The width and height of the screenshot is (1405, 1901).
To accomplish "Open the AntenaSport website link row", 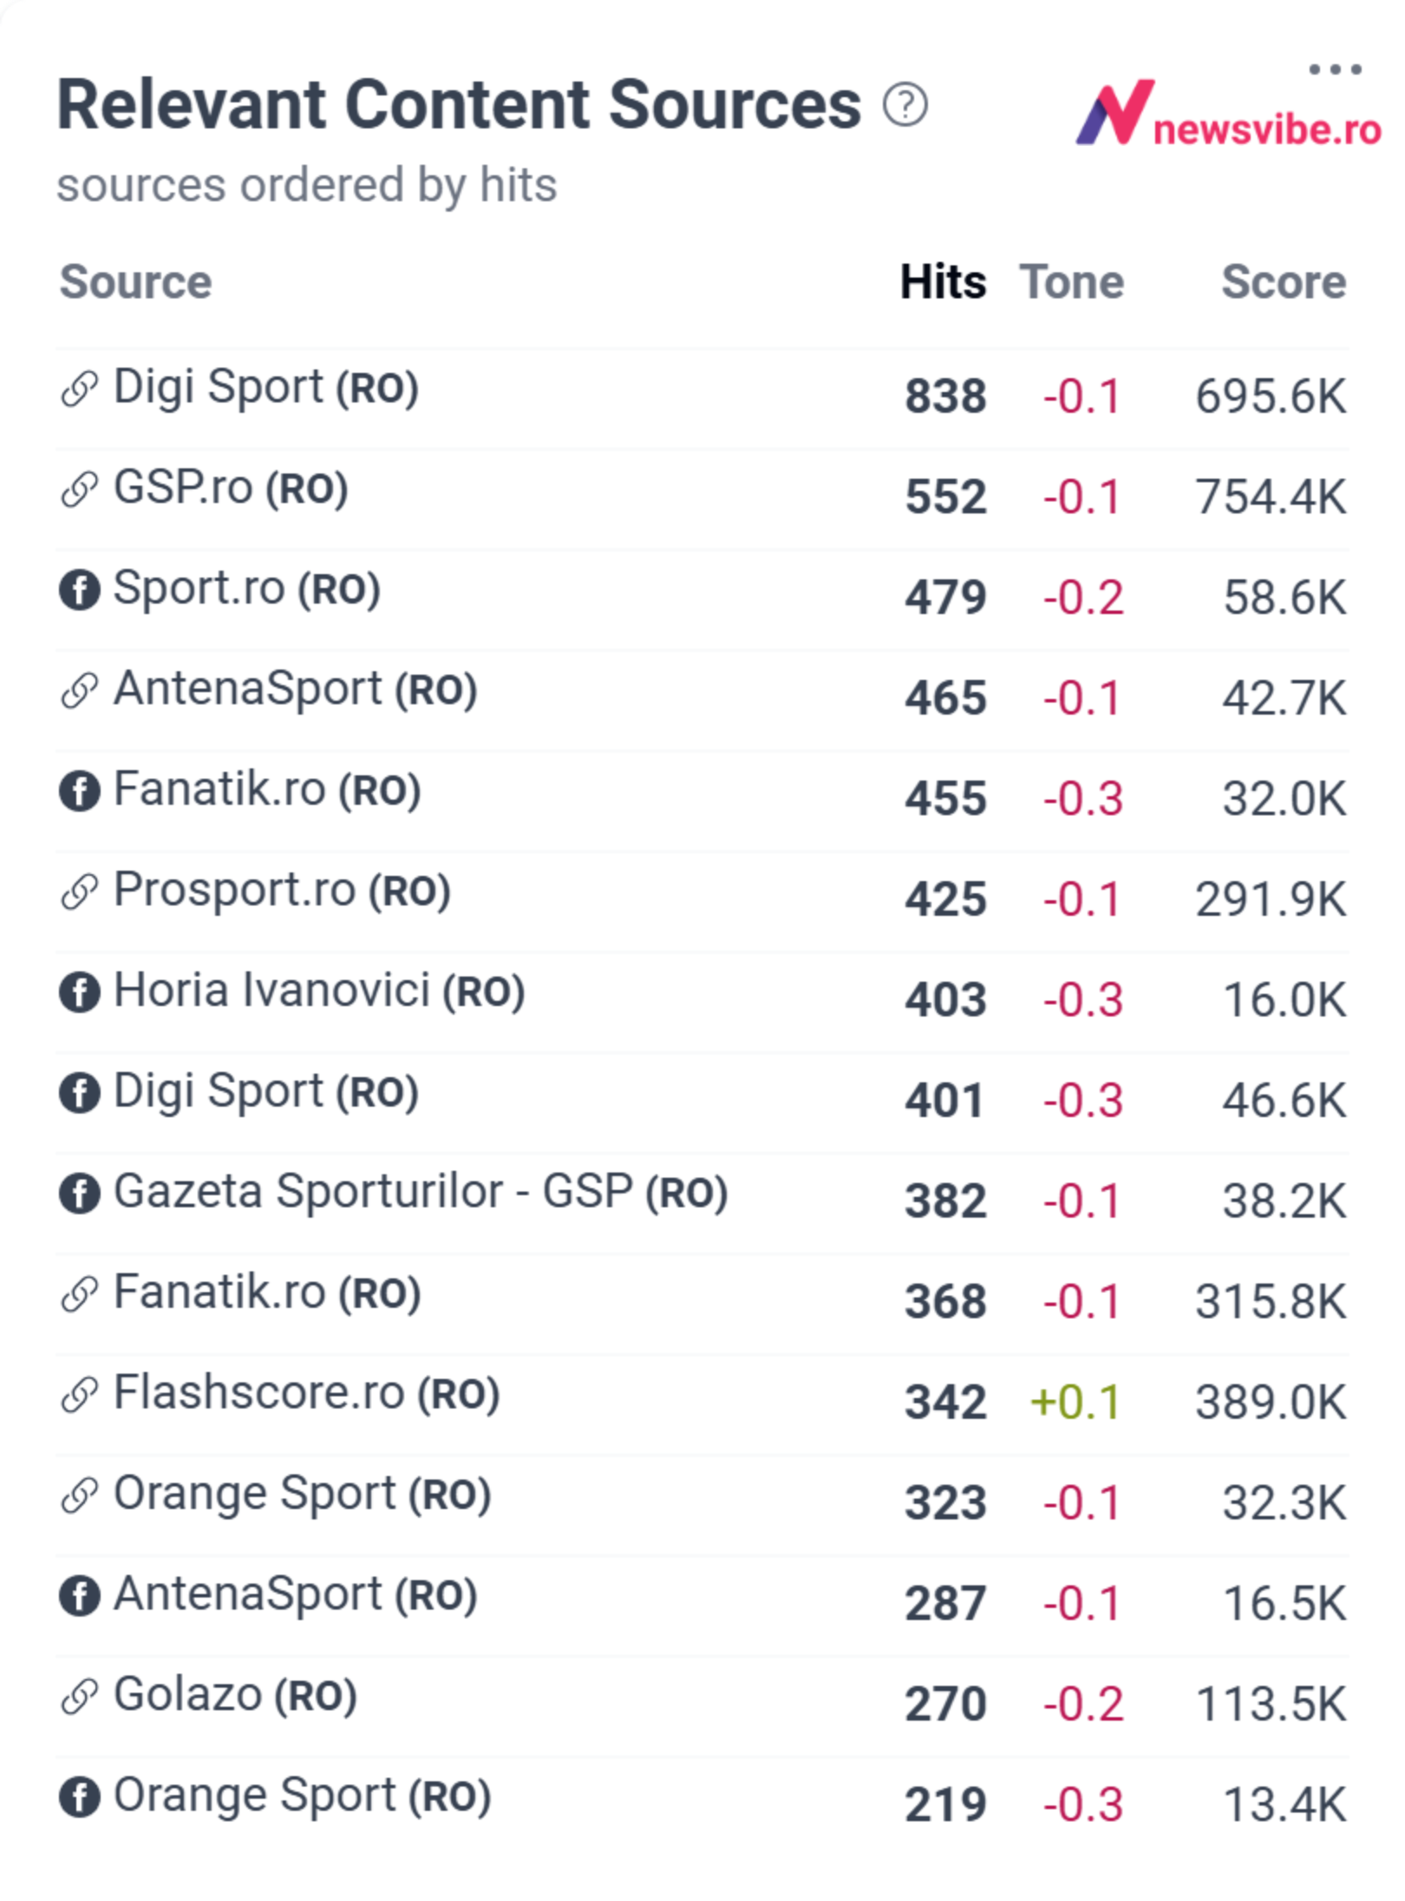I will click(x=702, y=699).
